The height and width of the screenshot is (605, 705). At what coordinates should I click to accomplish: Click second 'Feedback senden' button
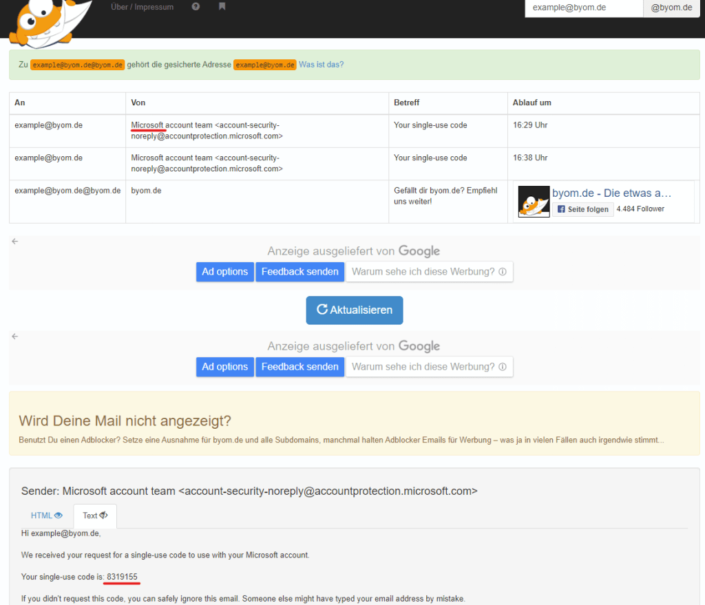(x=299, y=367)
